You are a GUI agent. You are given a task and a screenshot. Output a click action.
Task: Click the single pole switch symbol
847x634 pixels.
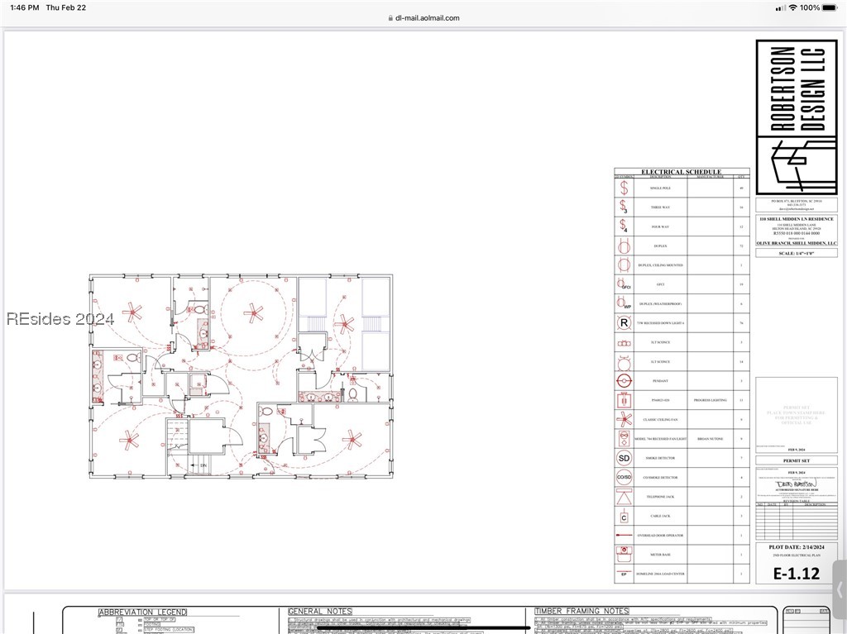pos(624,188)
